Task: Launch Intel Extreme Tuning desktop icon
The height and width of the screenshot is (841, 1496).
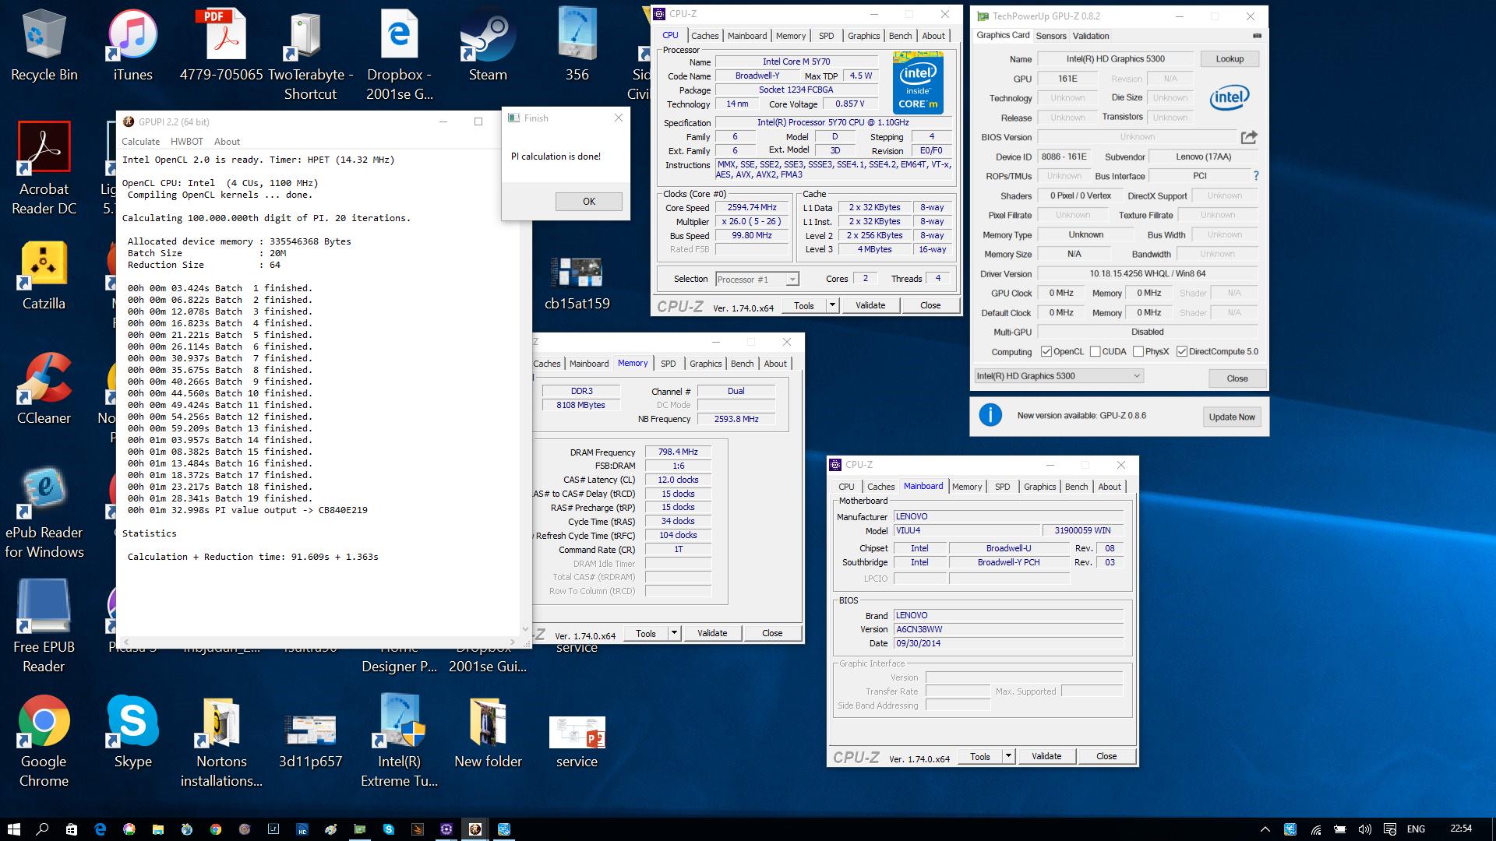Action: 399,741
